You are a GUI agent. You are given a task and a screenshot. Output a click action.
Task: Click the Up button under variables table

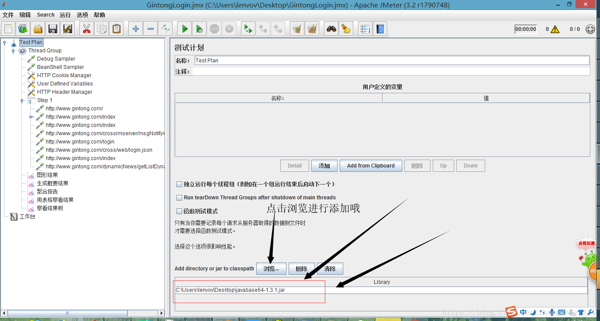443,166
